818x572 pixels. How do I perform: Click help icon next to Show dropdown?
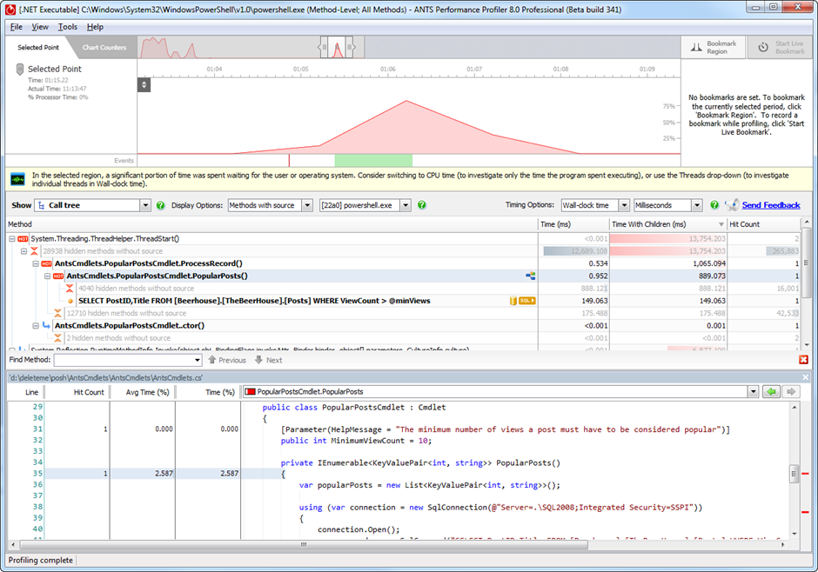(x=161, y=205)
